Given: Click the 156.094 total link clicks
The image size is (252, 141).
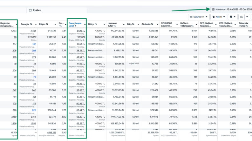Looking at the screenshot, I should coord(193,132).
